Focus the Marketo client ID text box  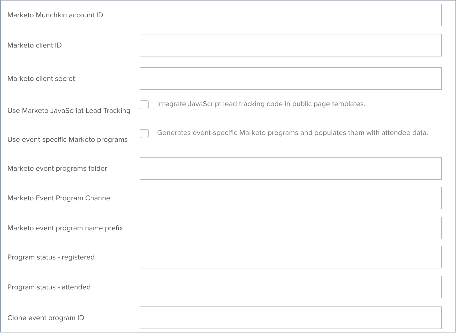[291, 45]
